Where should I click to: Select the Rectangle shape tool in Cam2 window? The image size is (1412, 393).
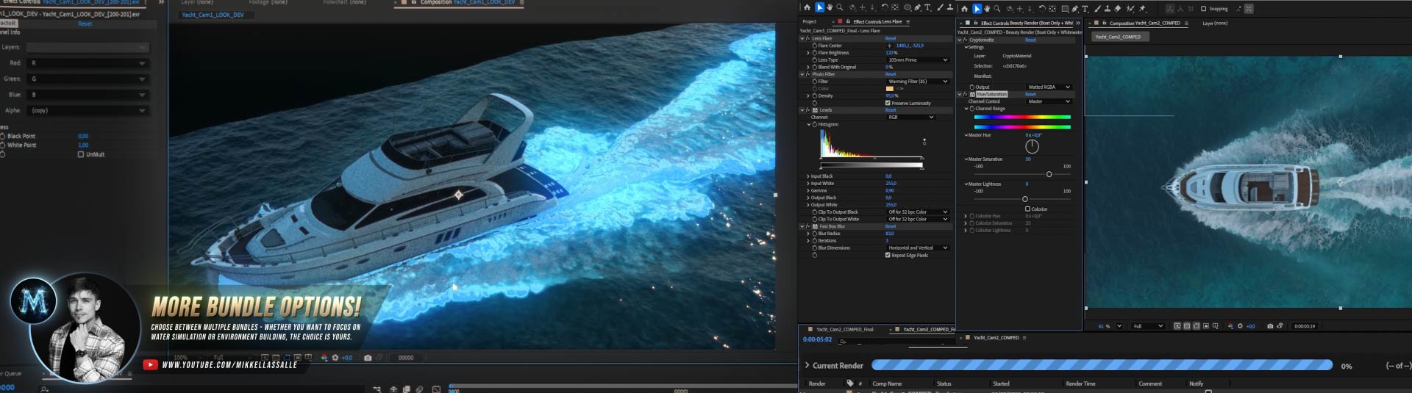pos(1065,9)
